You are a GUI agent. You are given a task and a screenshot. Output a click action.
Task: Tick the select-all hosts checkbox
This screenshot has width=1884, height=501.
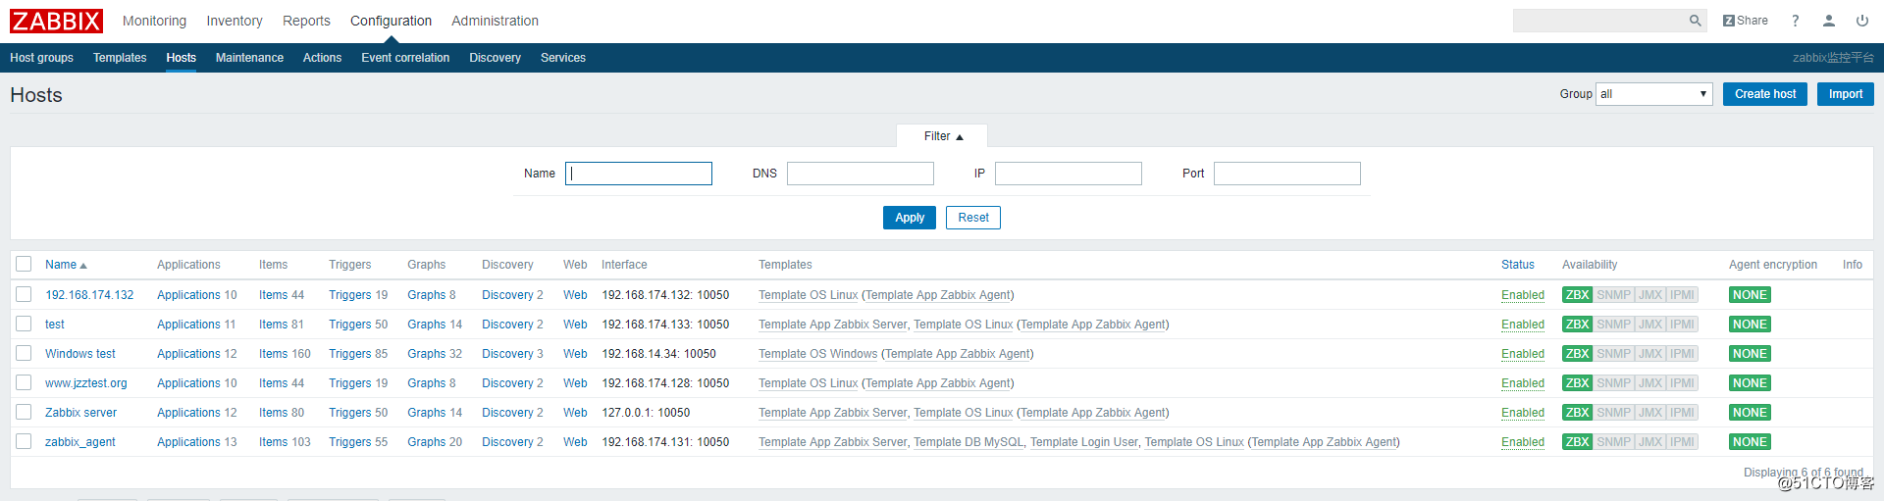(x=24, y=265)
